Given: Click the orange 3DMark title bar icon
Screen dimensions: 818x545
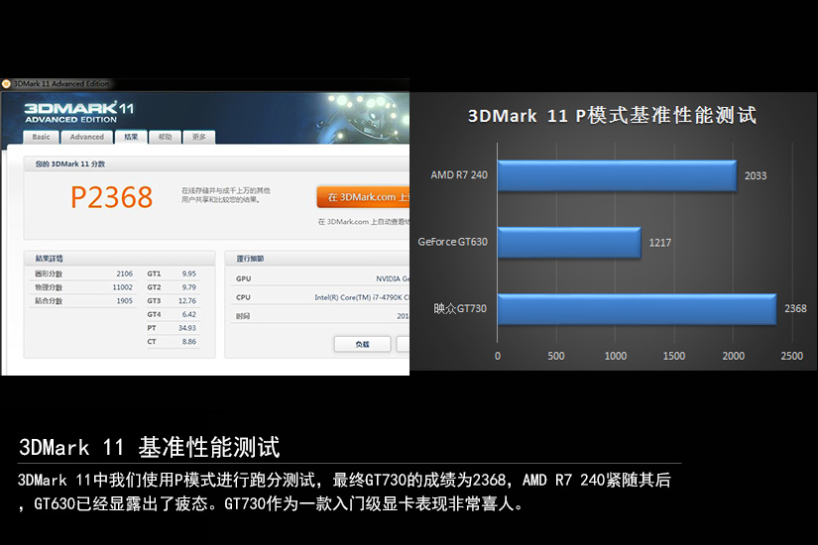Looking at the screenshot, I should click(x=6, y=83).
